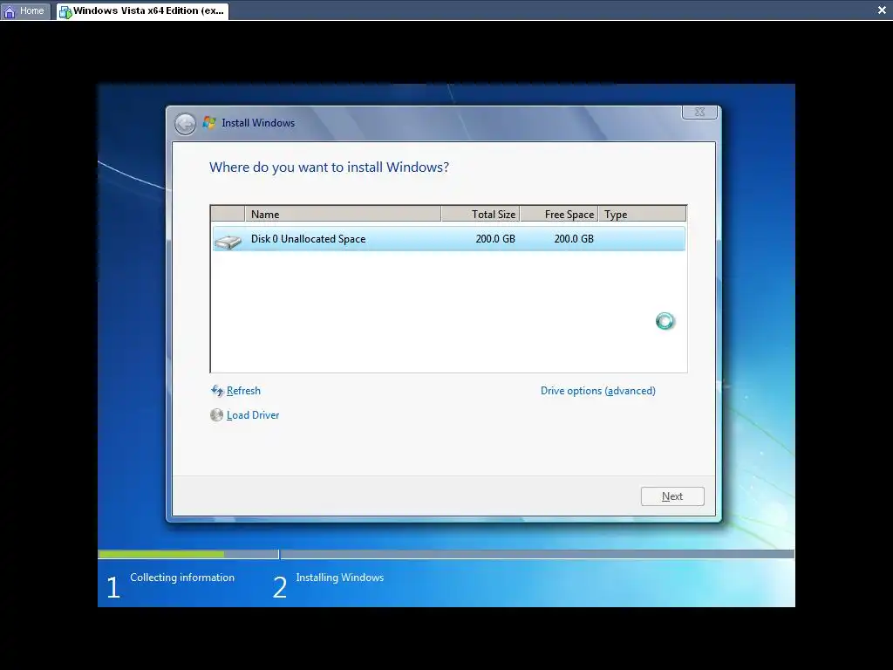Click the heading Where do you want to install Windows?

[329, 167]
